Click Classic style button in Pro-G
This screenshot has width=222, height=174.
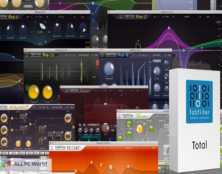(x=157, y=61)
